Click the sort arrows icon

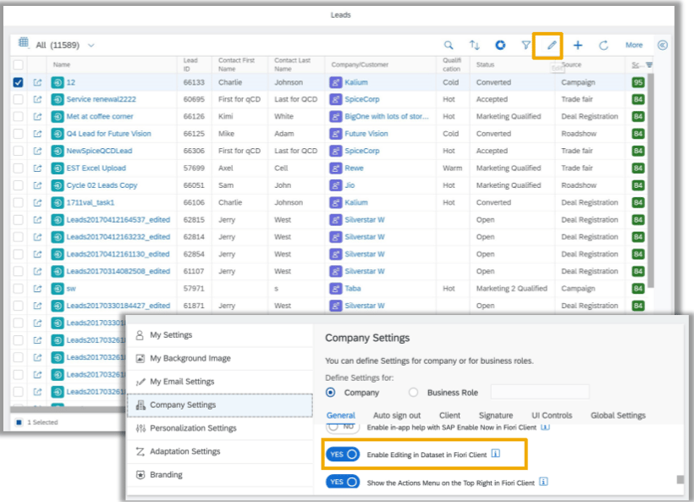475,45
